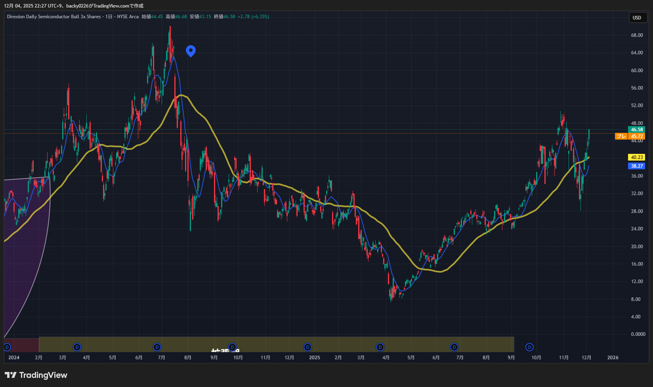Image resolution: width=653 pixels, height=387 pixels.
Task: Open the USD currency selector
Action: (637, 17)
